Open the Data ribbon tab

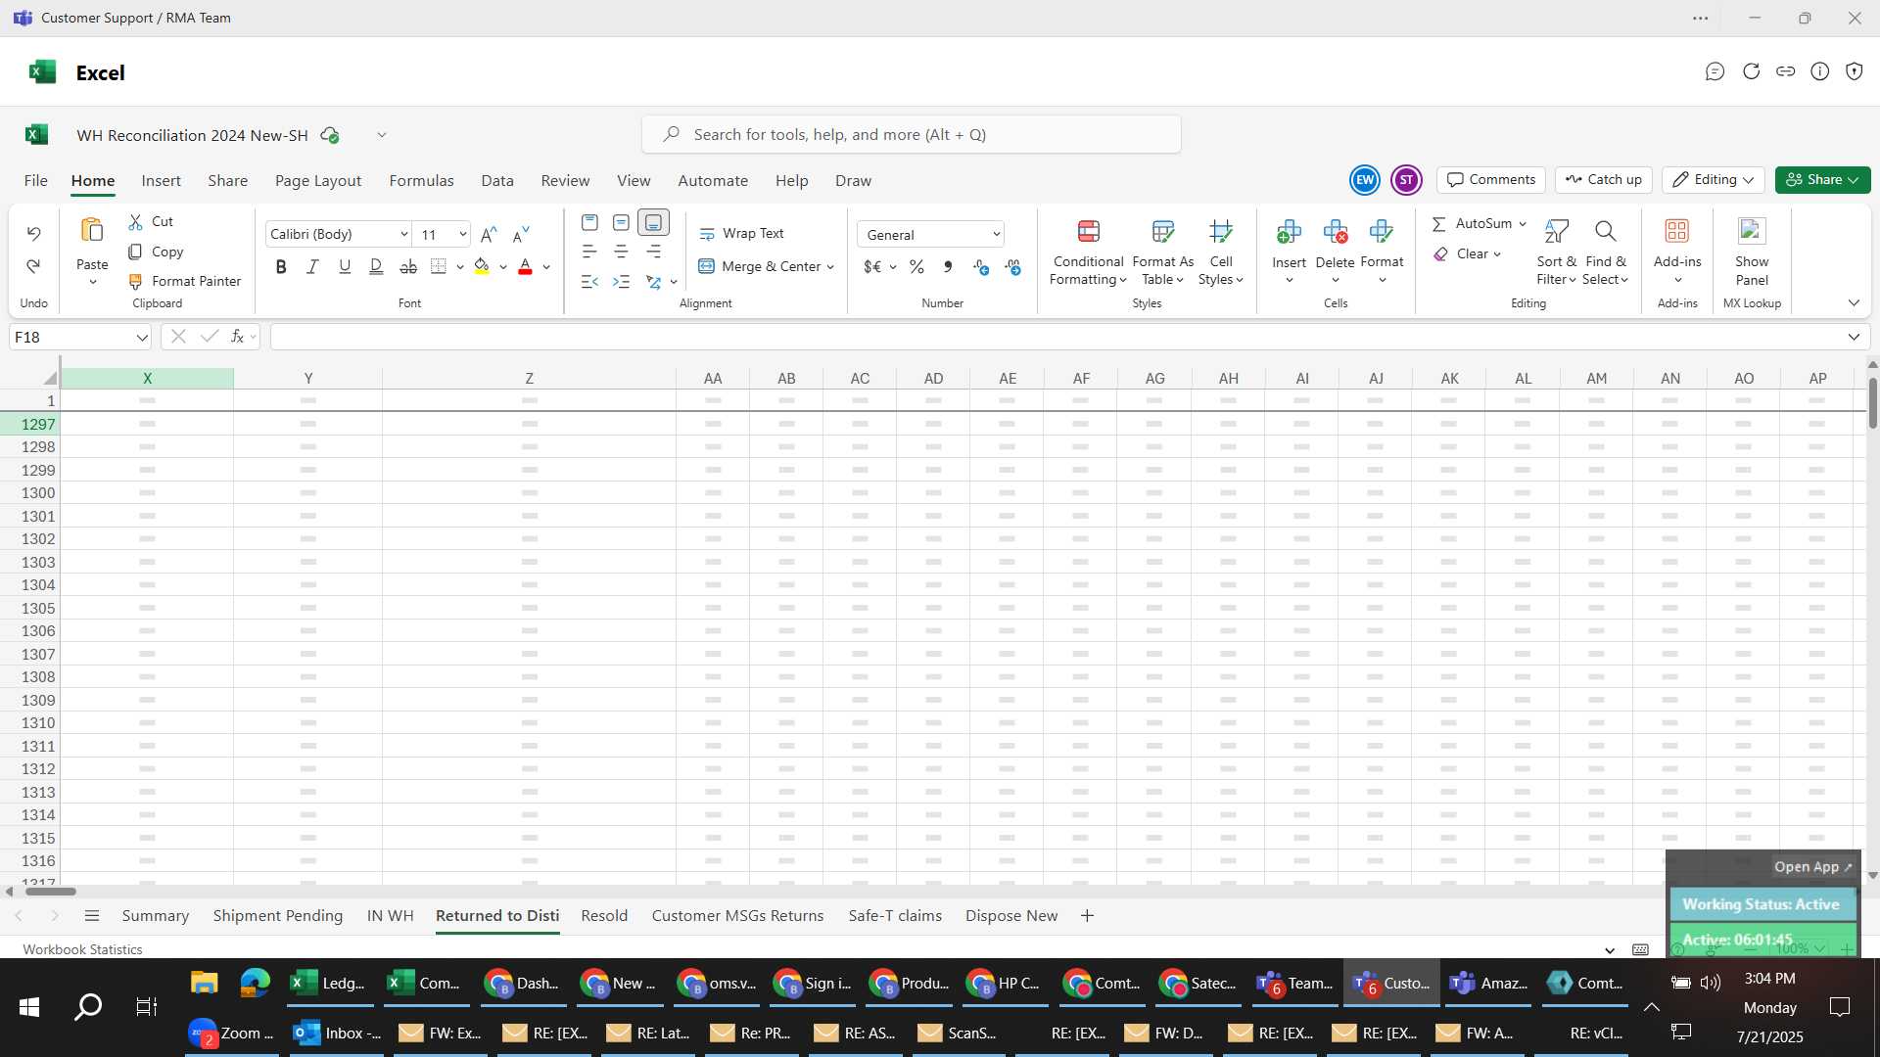[x=497, y=180]
